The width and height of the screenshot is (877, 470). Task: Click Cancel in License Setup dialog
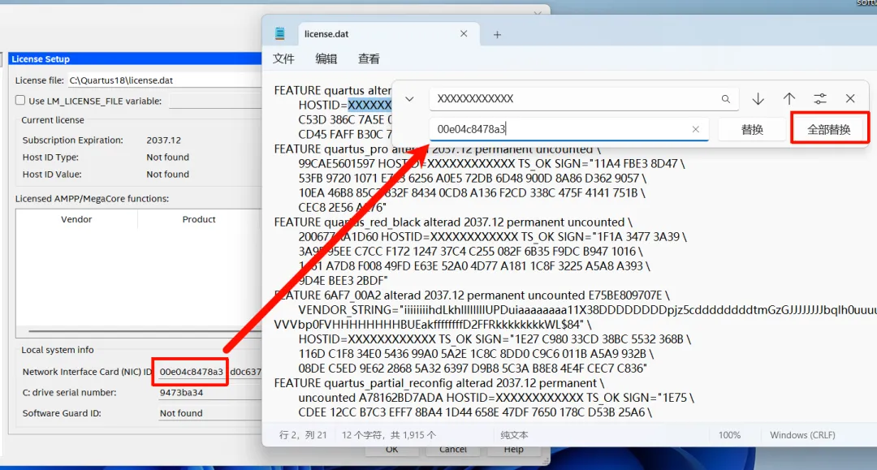click(x=453, y=449)
